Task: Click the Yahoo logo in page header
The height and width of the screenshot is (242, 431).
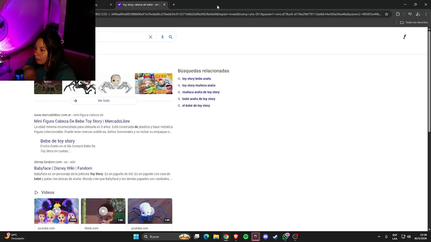Action: pos(405,37)
